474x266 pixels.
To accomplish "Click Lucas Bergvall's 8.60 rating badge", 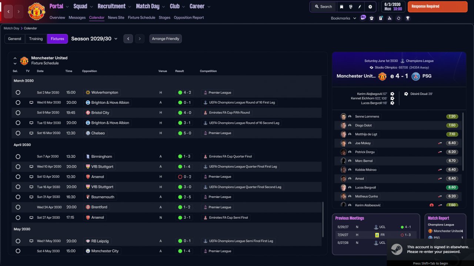I will point(452,187).
